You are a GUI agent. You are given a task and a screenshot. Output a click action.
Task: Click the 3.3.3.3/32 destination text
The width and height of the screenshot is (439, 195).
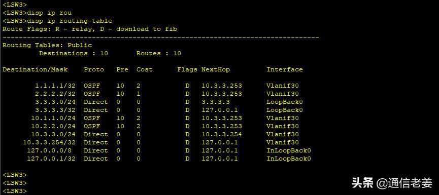point(55,110)
